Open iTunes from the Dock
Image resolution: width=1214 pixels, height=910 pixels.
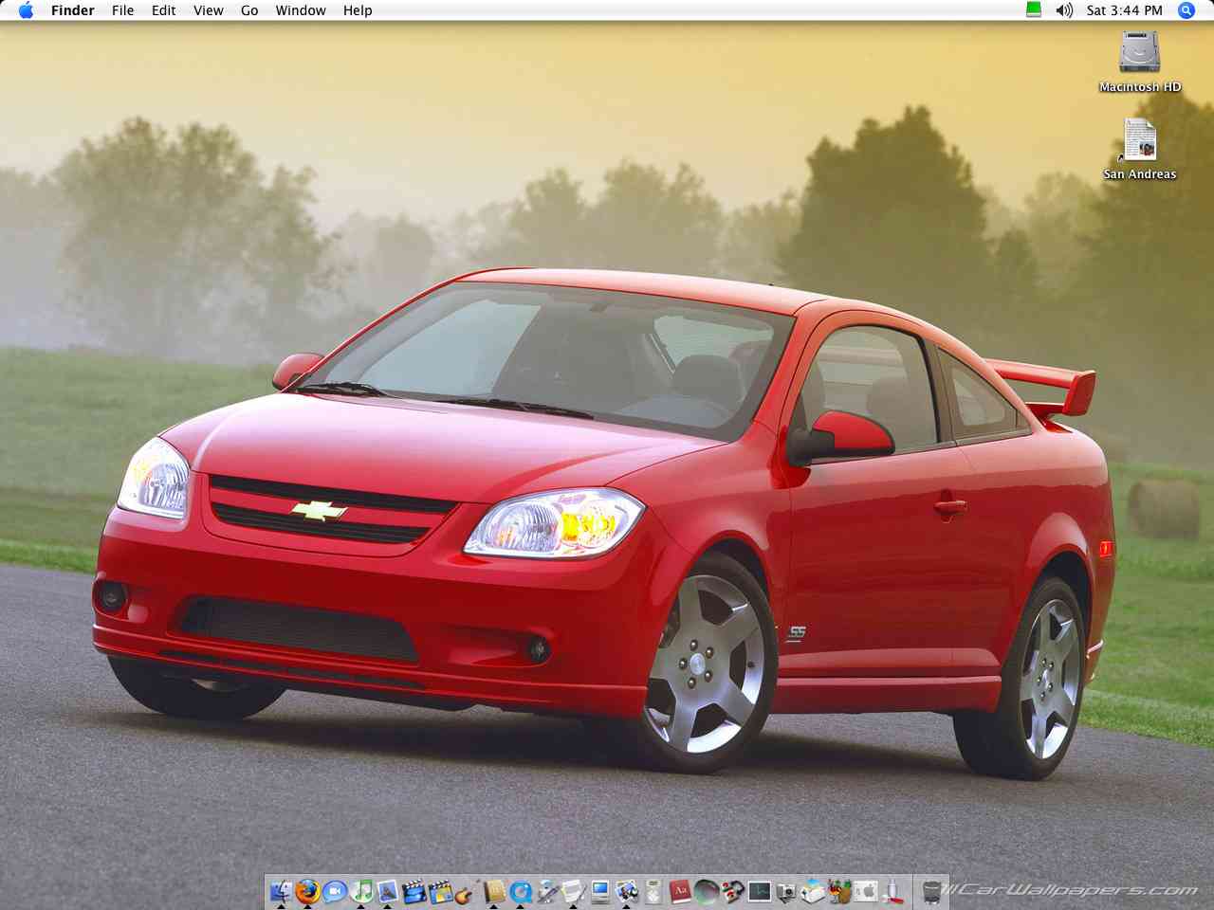361,891
